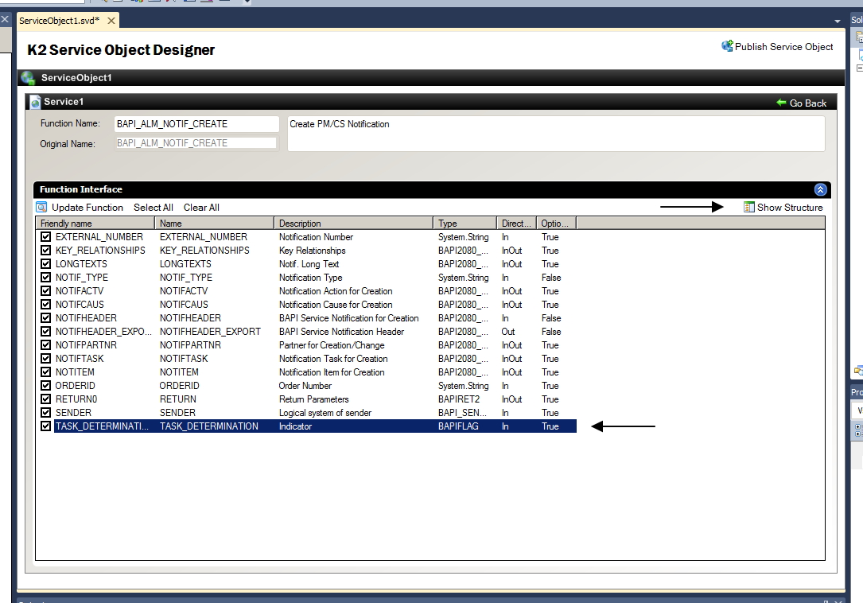Uncheck the NOTITEM checkbox
863x603 pixels.
[x=45, y=372]
